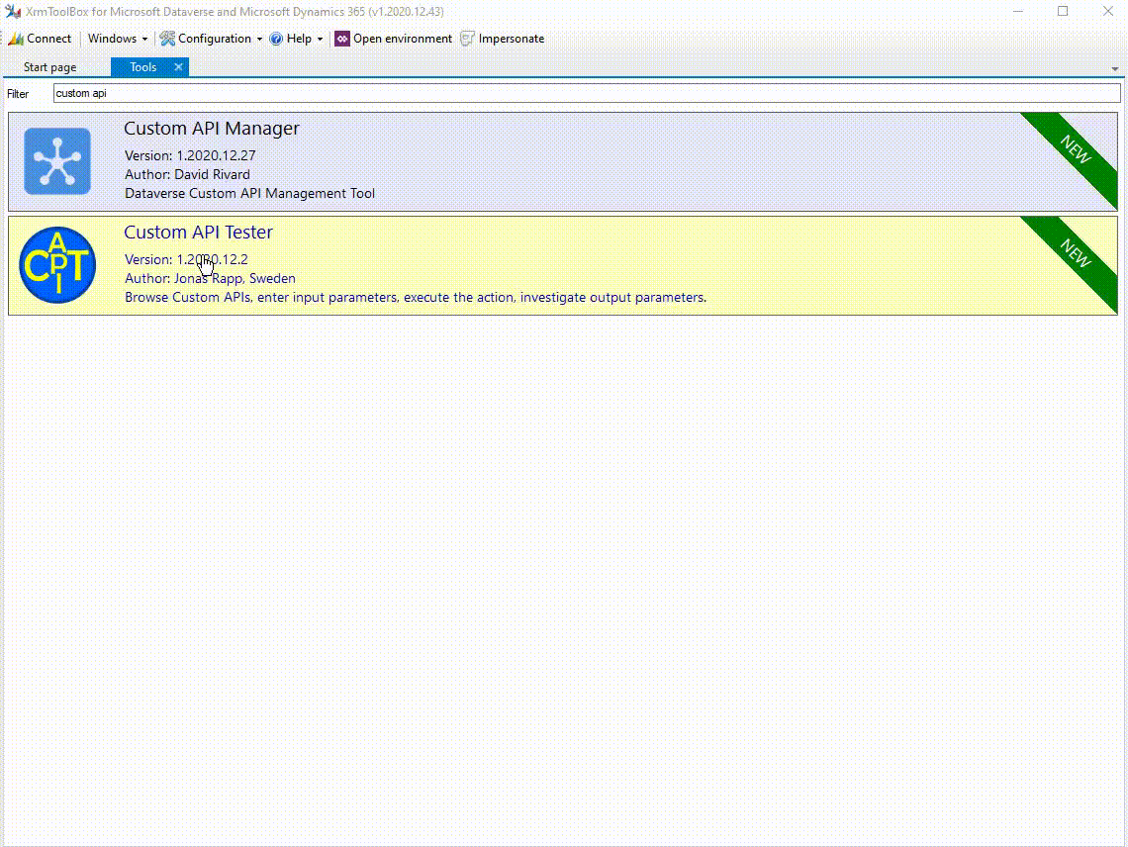
Task: Close the Tools tab
Action: 178,67
